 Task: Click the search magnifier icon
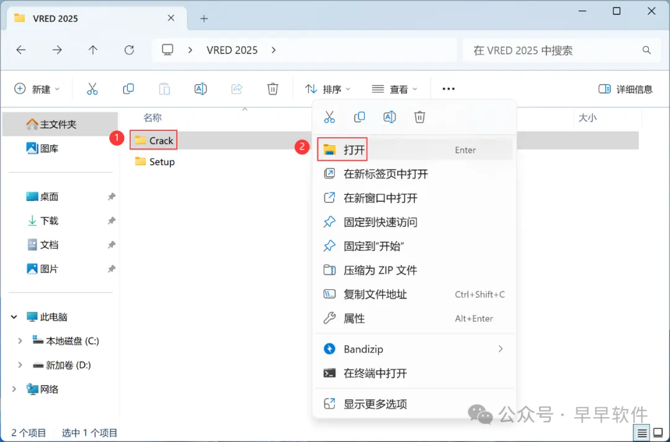pos(646,50)
